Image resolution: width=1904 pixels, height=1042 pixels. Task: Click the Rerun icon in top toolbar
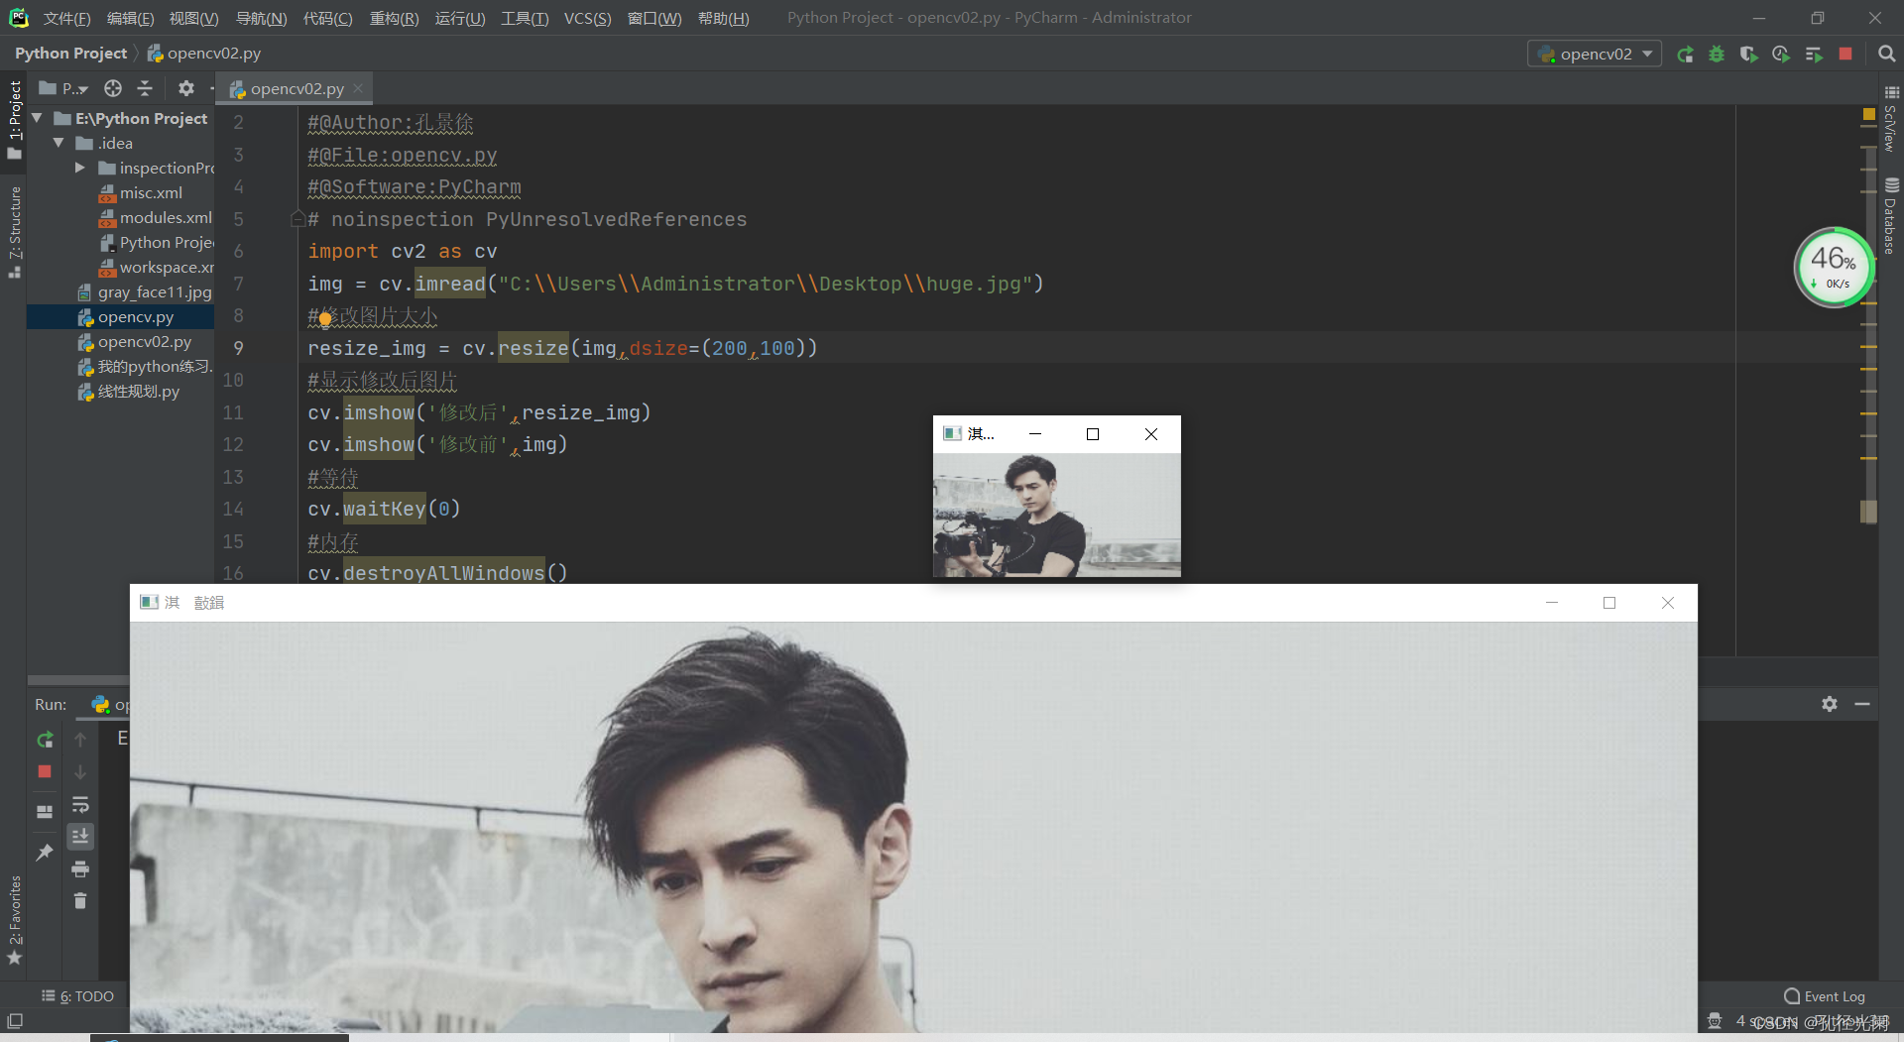pyautogui.click(x=1685, y=54)
